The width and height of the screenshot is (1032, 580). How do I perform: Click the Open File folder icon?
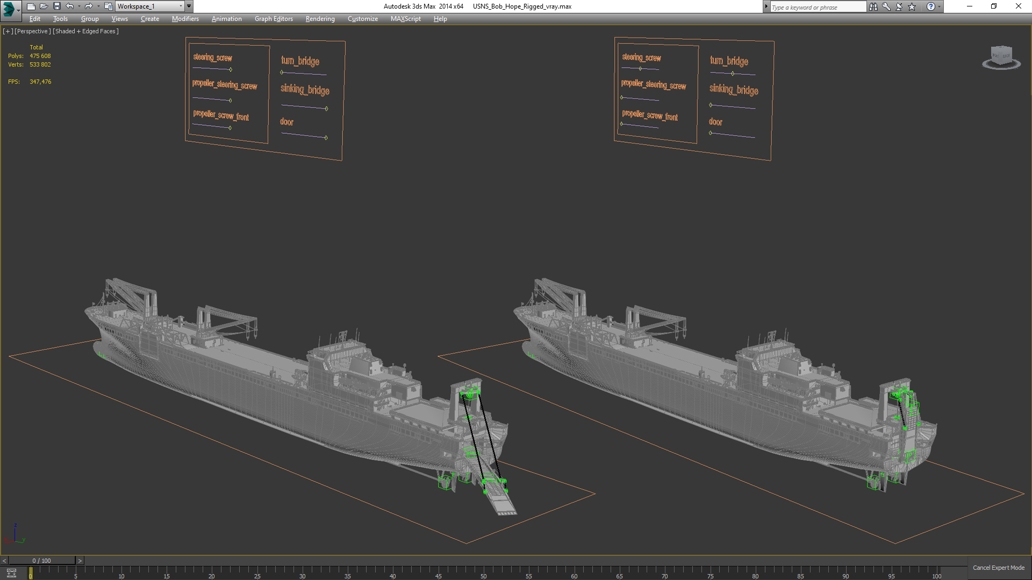point(44,6)
